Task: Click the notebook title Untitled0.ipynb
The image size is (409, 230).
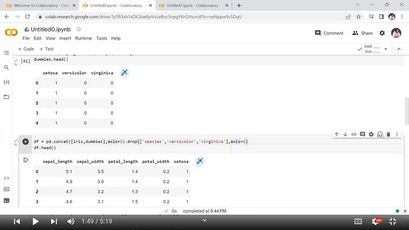Action: click(x=50, y=29)
